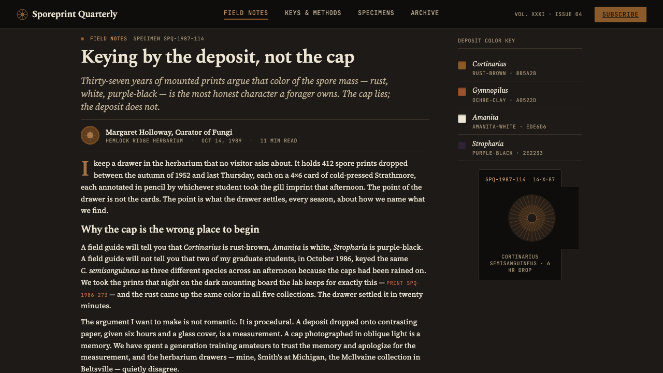The height and width of the screenshot is (373, 663).
Task: Click the spore print disc illustration
Action: (532, 218)
